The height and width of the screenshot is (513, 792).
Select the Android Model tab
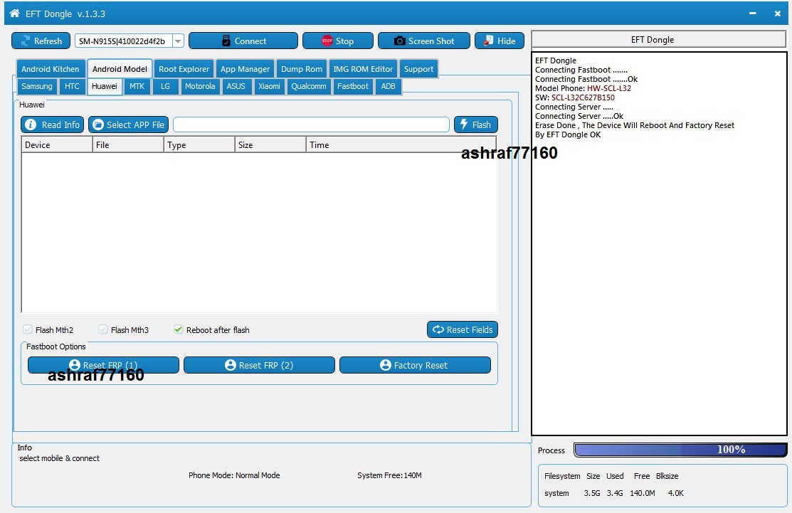tap(120, 69)
